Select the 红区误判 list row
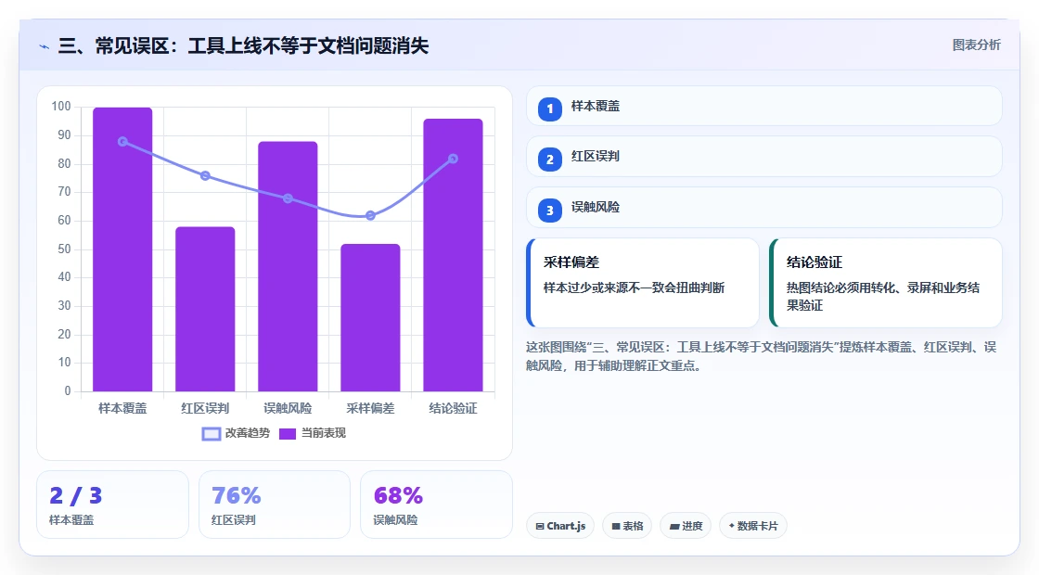 pos(764,157)
